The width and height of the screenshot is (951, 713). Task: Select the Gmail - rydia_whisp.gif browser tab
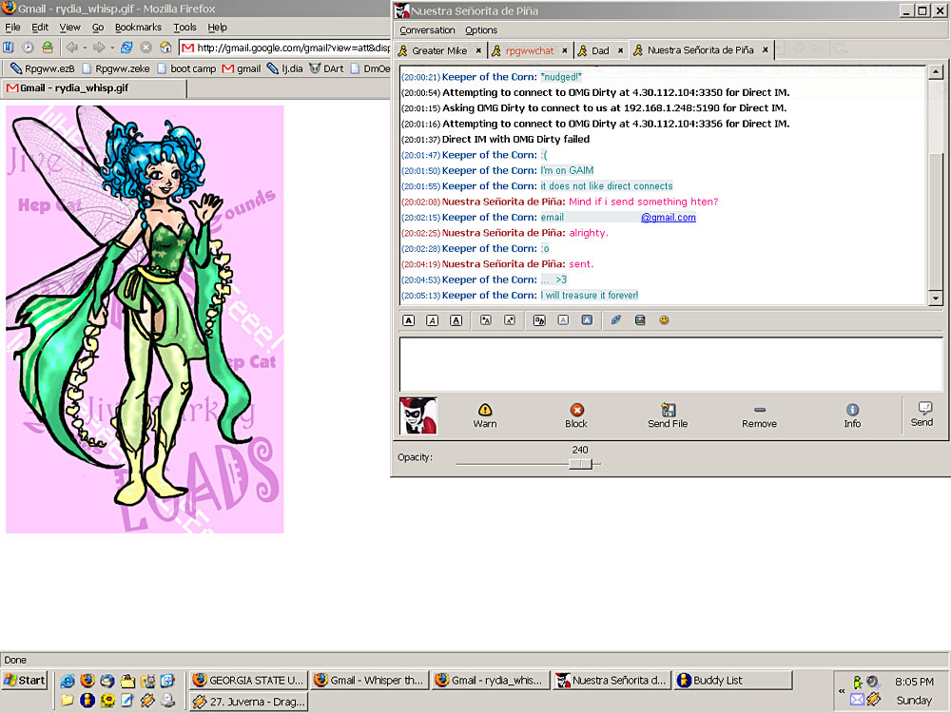coord(94,88)
